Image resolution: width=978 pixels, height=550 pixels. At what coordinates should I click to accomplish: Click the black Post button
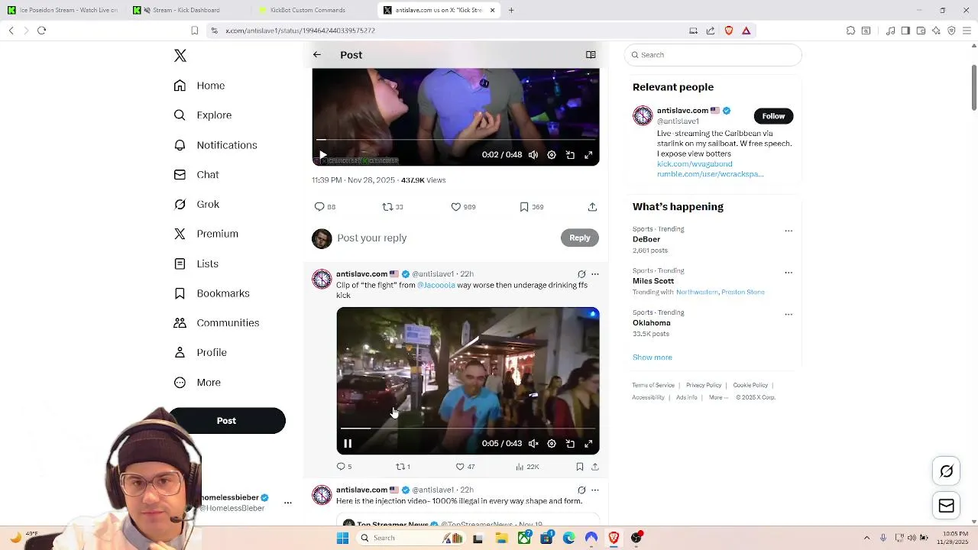[227, 421]
